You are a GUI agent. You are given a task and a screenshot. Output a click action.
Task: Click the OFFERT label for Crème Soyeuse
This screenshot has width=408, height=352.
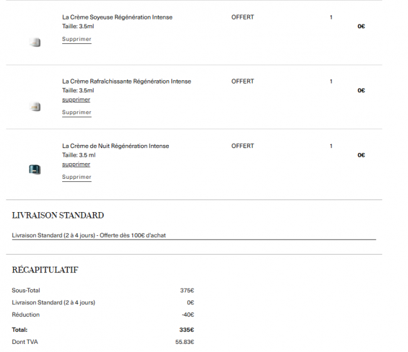tap(243, 18)
